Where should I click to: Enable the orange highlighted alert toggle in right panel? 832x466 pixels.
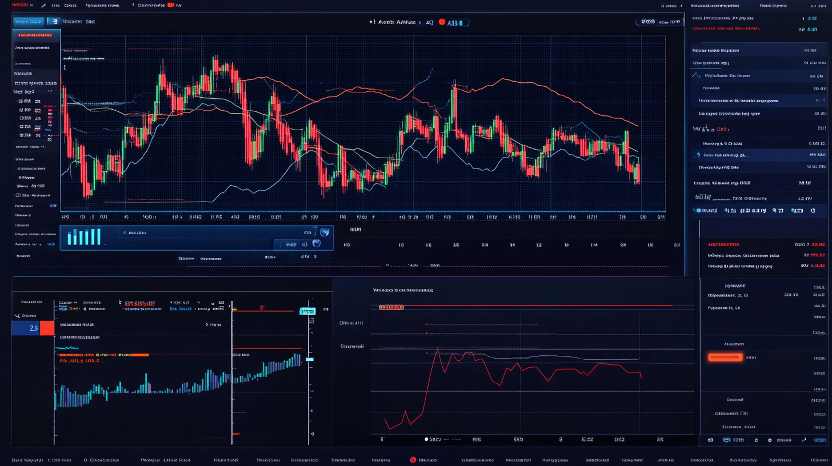pos(725,356)
